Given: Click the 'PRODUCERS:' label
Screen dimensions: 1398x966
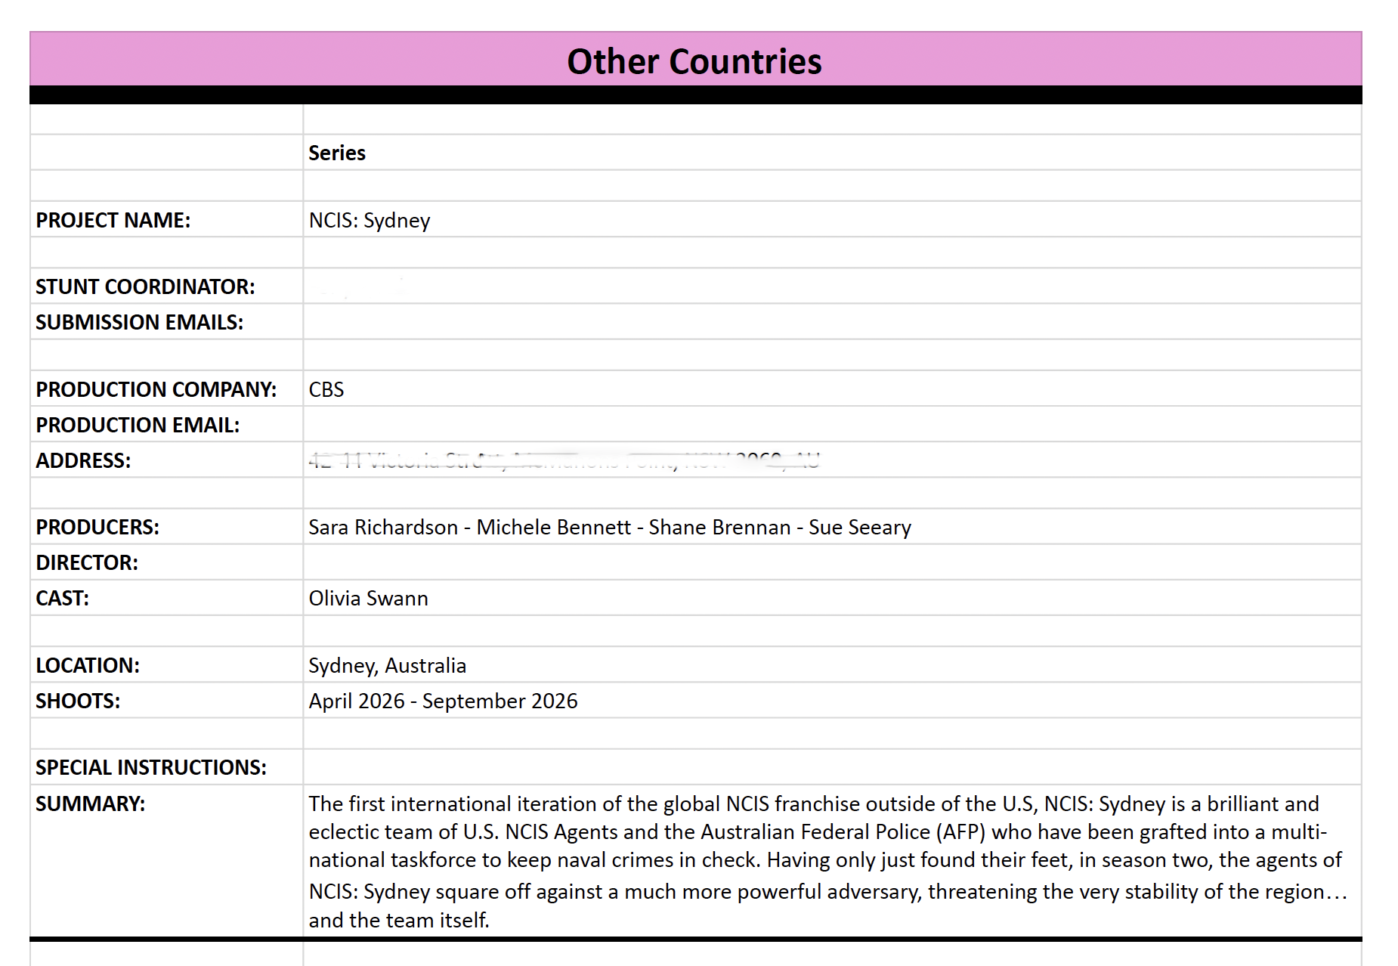Looking at the screenshot, I should tap(97, 527).
